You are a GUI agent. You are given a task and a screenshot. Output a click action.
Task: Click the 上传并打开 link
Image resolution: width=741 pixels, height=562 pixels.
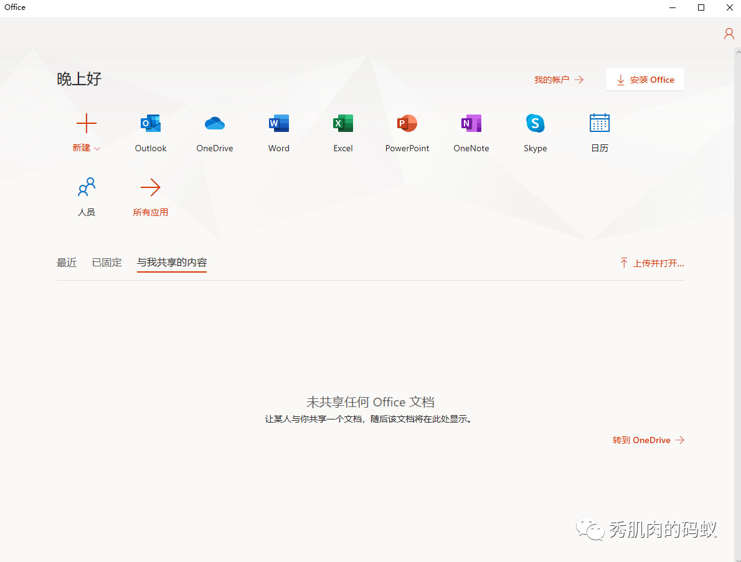coord(652,263)
